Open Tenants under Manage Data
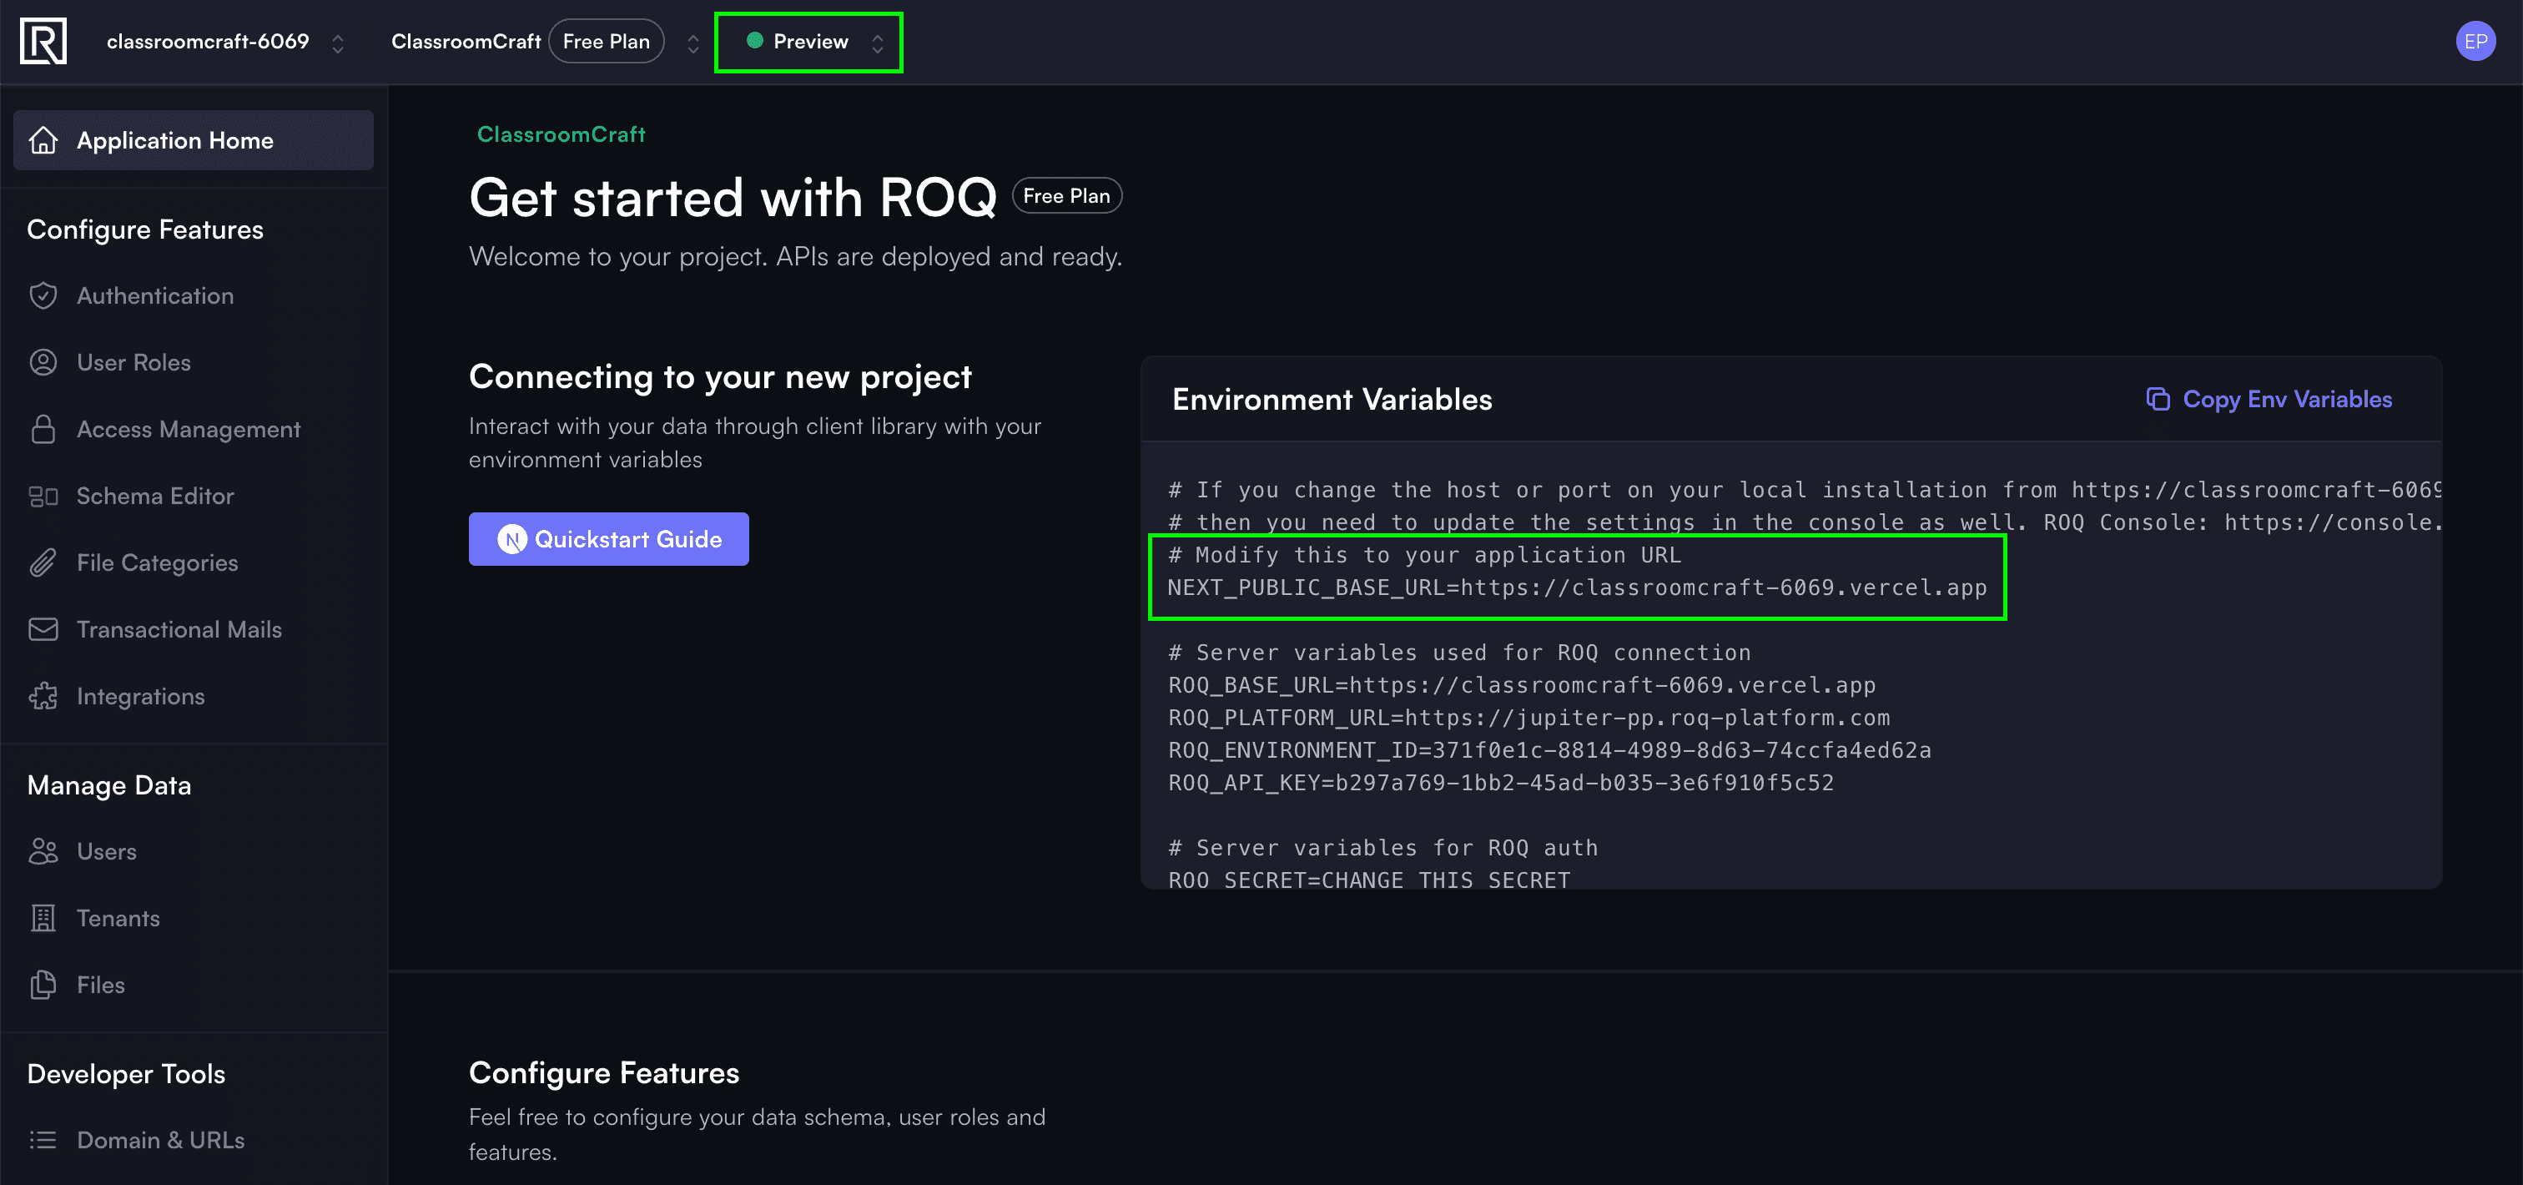Viewport: 2523px width, 1185px height. coord(194,918)
